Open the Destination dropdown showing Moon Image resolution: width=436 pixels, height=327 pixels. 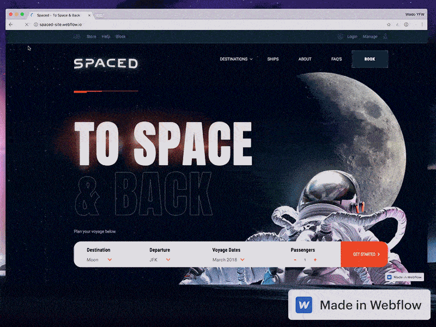pyautogui.click(x=100, y=260)
